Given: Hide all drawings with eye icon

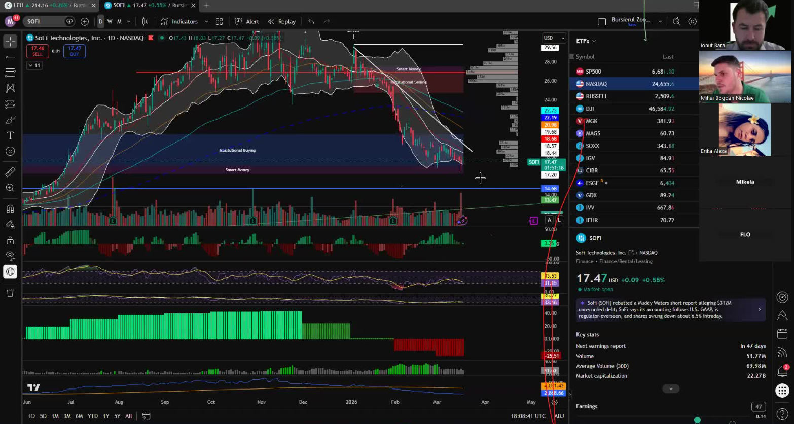Looking at the screenshot, I should pyautogui.click(x=10, y=256).
